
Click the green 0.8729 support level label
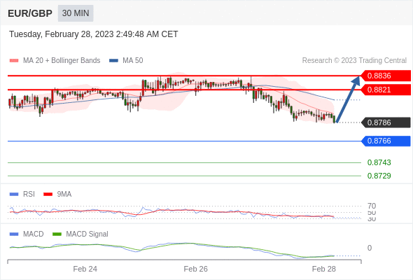pos(379,176)
